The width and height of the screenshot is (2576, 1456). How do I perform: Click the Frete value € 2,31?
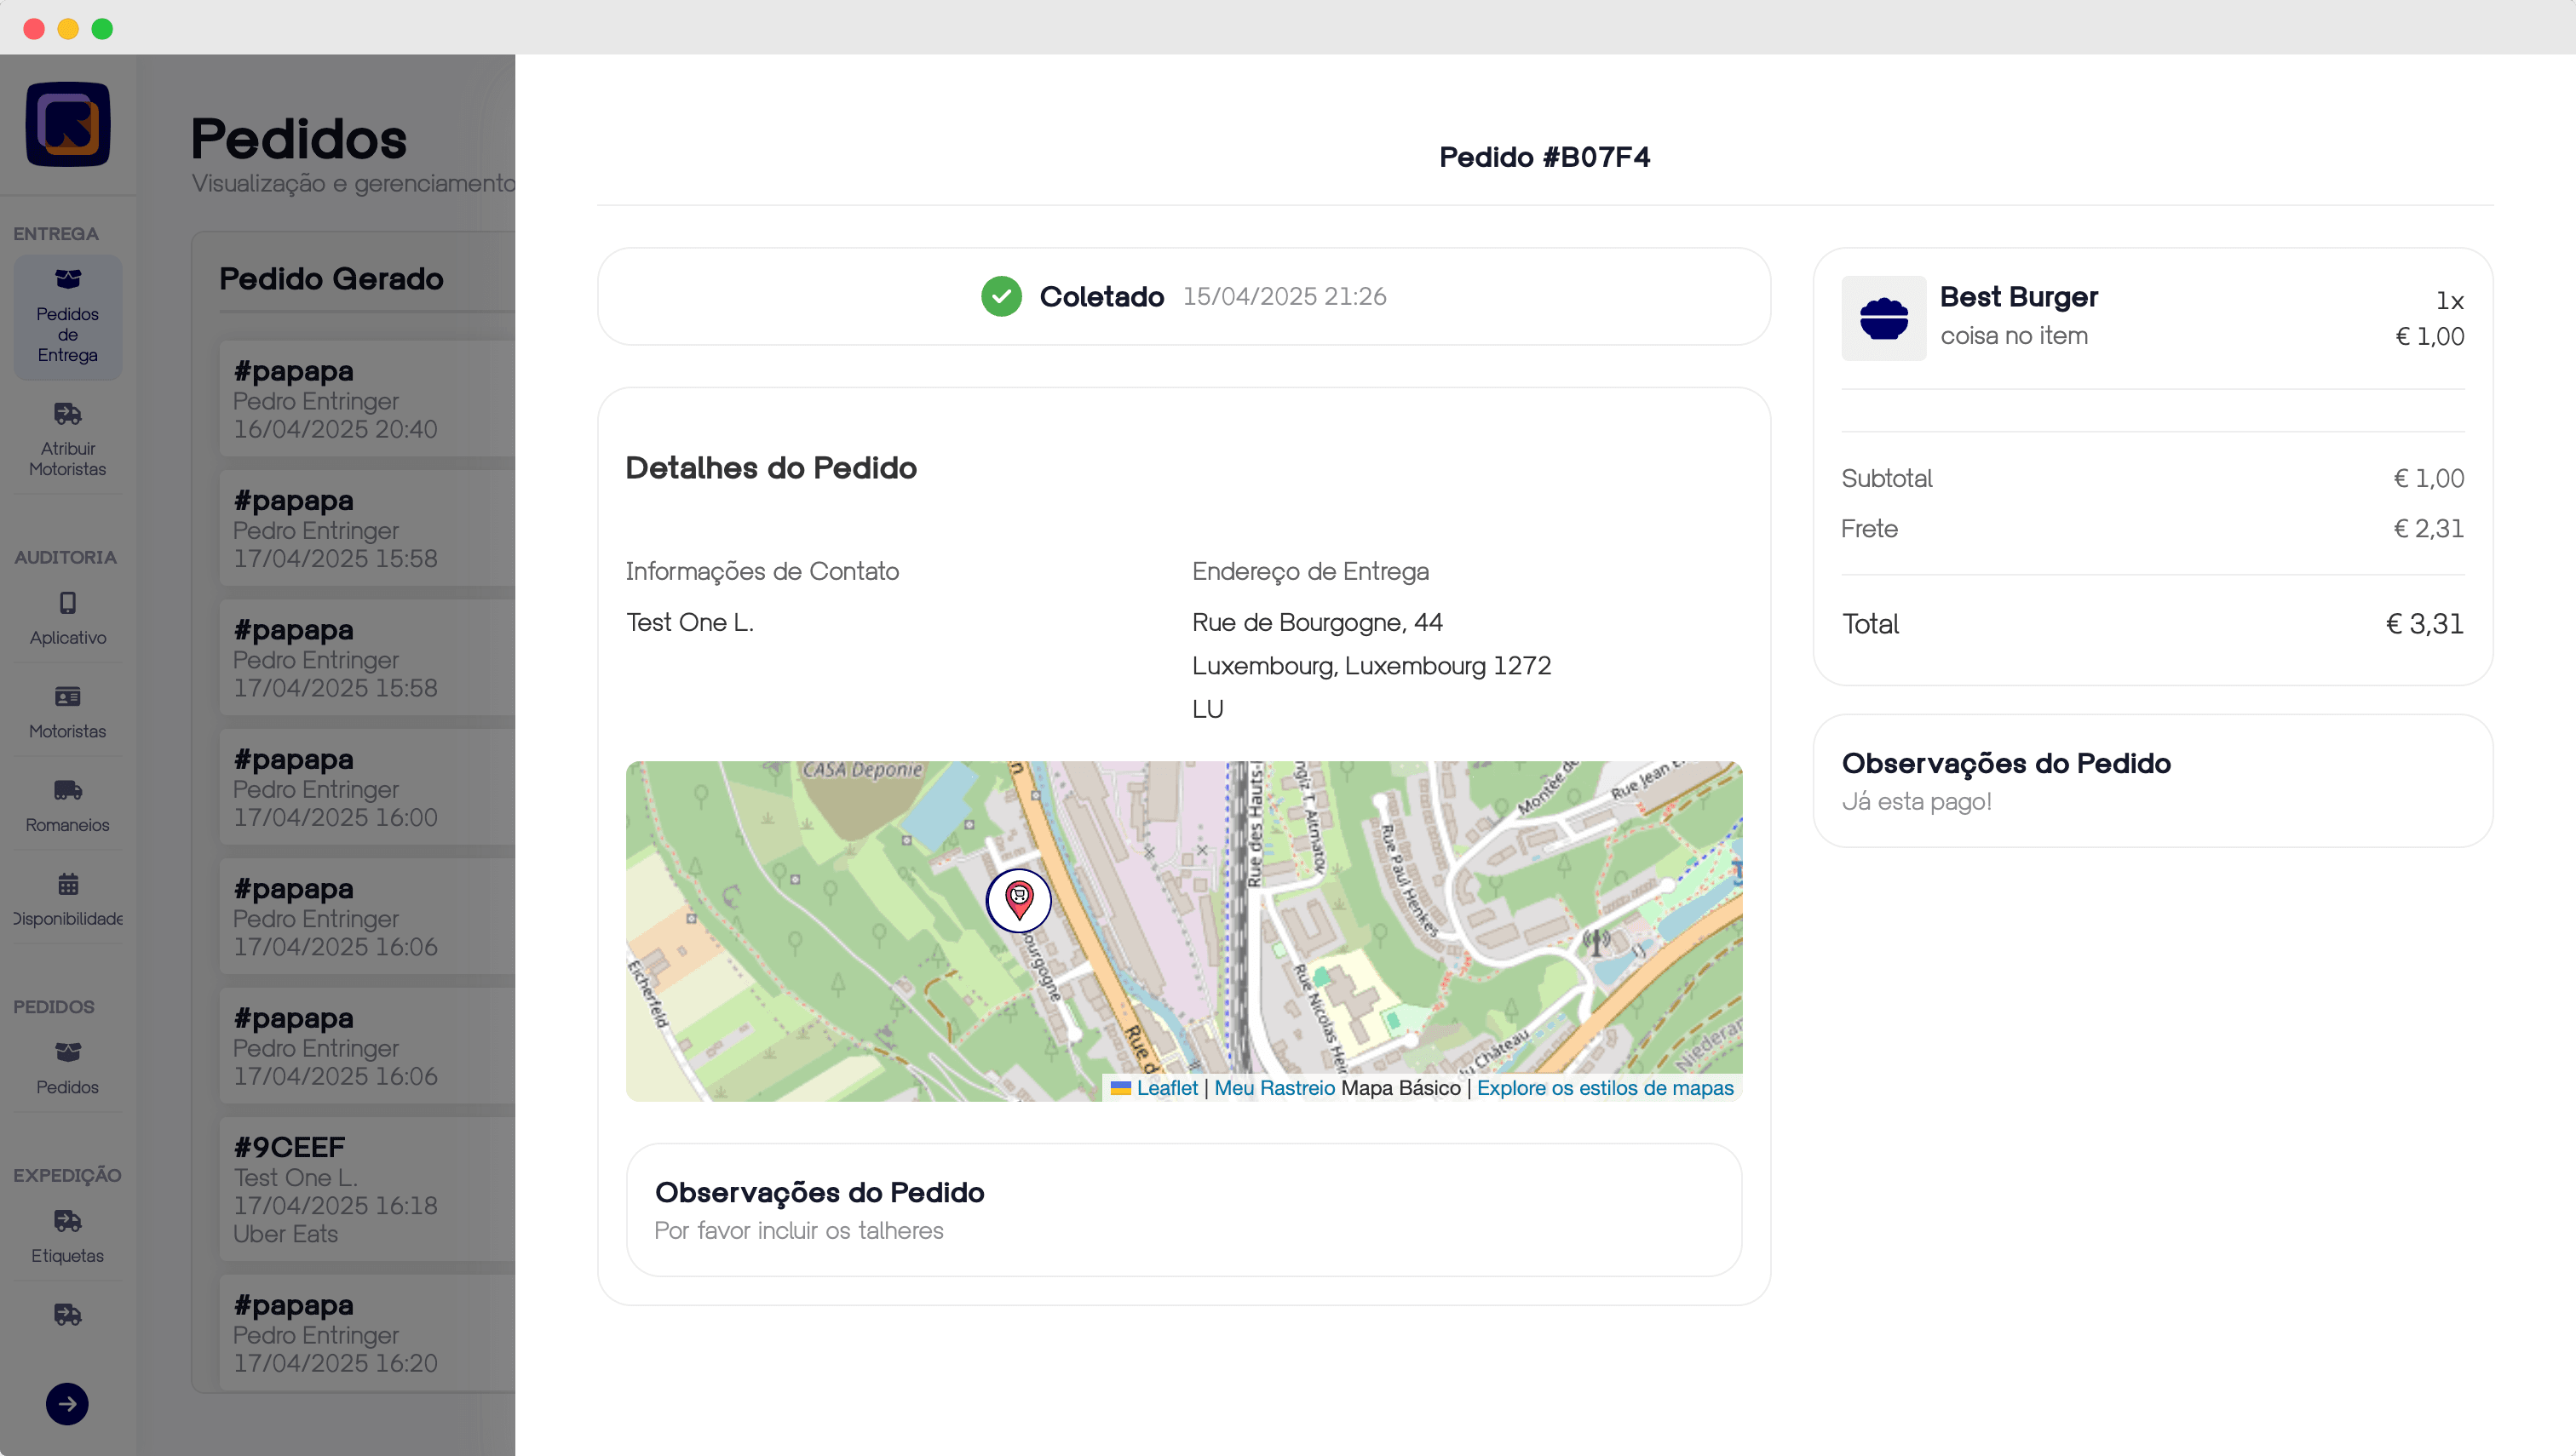[x=2428, y=529]
